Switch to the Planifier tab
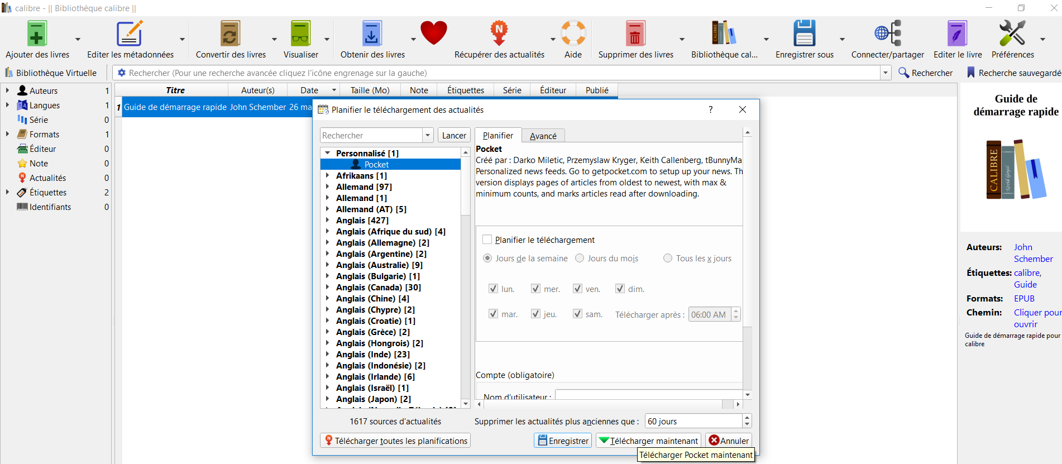Viewport: 1062px width, 464px height. [x=498, y=135]
